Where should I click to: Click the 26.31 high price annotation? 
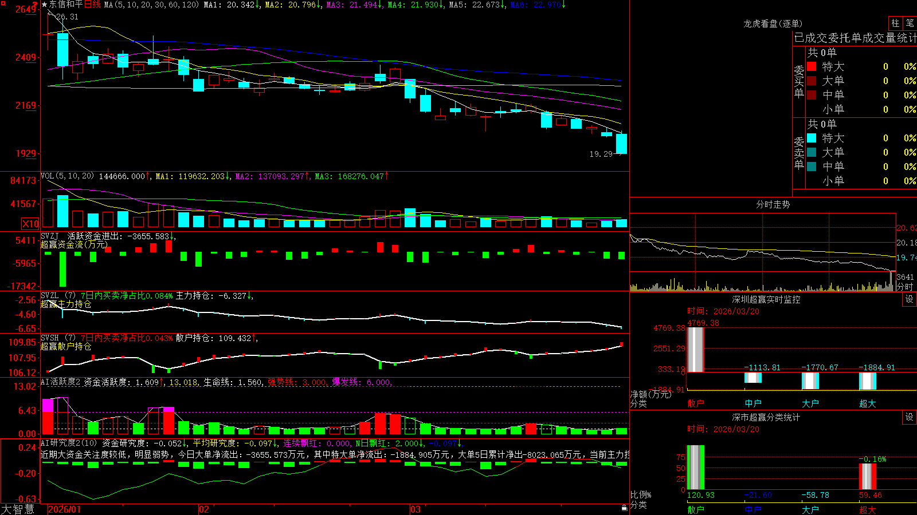(x=68, y=17)
